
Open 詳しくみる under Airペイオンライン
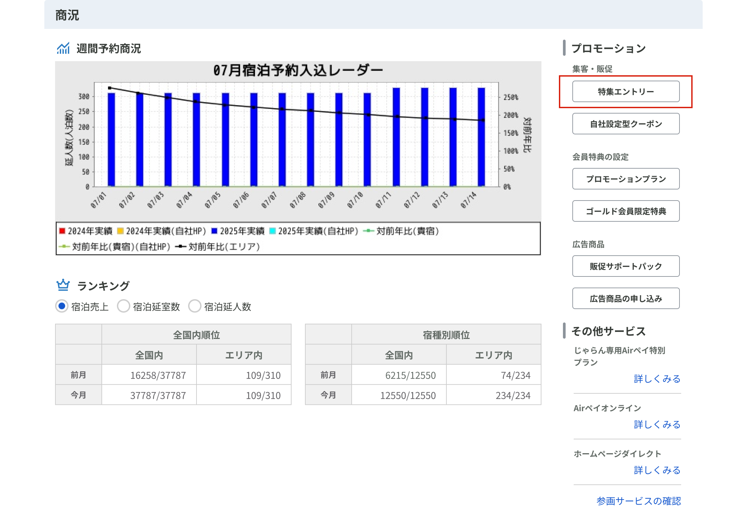(657, 424)
